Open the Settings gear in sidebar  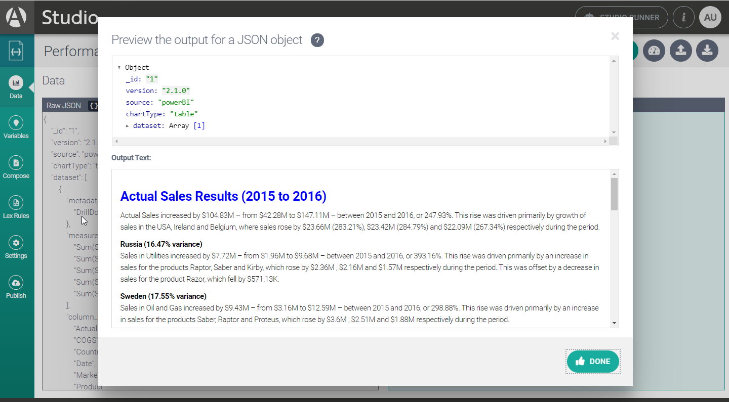pos(16,247)
